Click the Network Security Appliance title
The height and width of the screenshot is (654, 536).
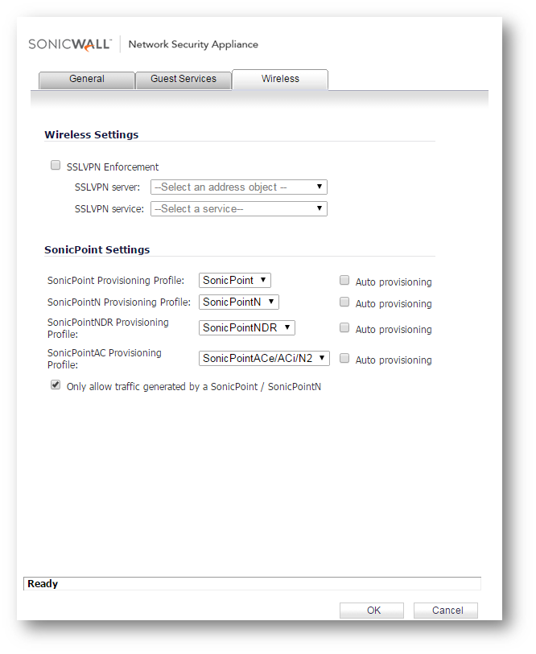(x=193, y=45)
